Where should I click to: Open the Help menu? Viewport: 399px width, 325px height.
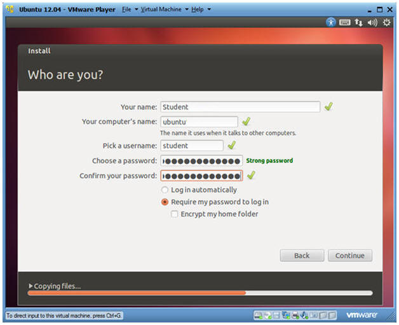tap(197, 10)
